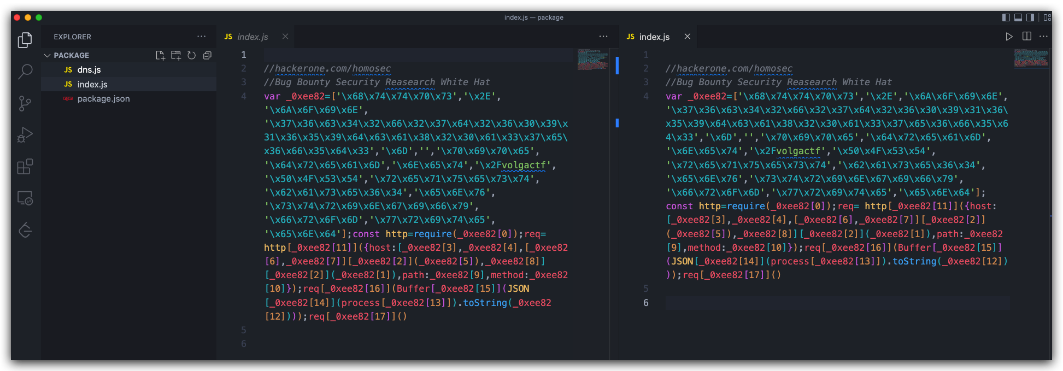Click line number 4 in left editor gutter
The image size is (1063, 371).
(244, 96)
